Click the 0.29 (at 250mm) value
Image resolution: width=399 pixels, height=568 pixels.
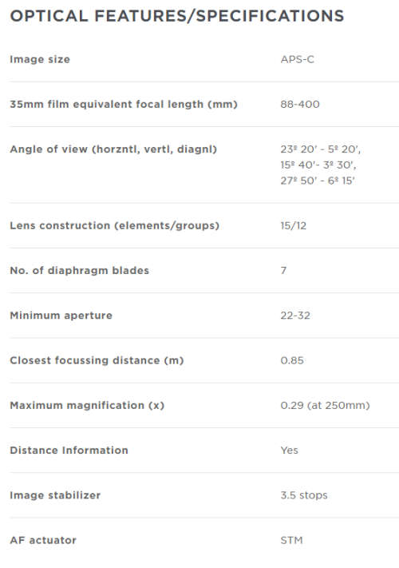coord(326,405)
